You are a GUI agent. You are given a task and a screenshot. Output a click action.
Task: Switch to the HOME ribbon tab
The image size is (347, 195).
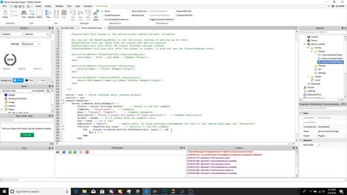(38, 6)
